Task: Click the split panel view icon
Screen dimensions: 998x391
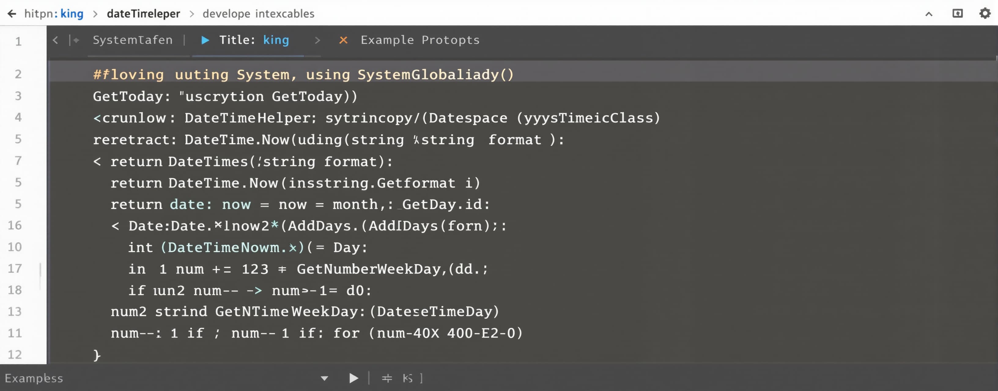Action: pos(957,13)
